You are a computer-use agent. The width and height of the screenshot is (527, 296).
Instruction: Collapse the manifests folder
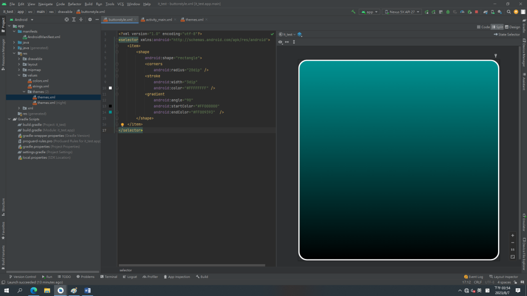point(14,31)
